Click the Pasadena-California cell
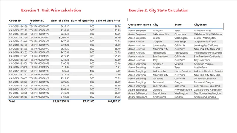The image size is (237, 133). click(205, 79)
